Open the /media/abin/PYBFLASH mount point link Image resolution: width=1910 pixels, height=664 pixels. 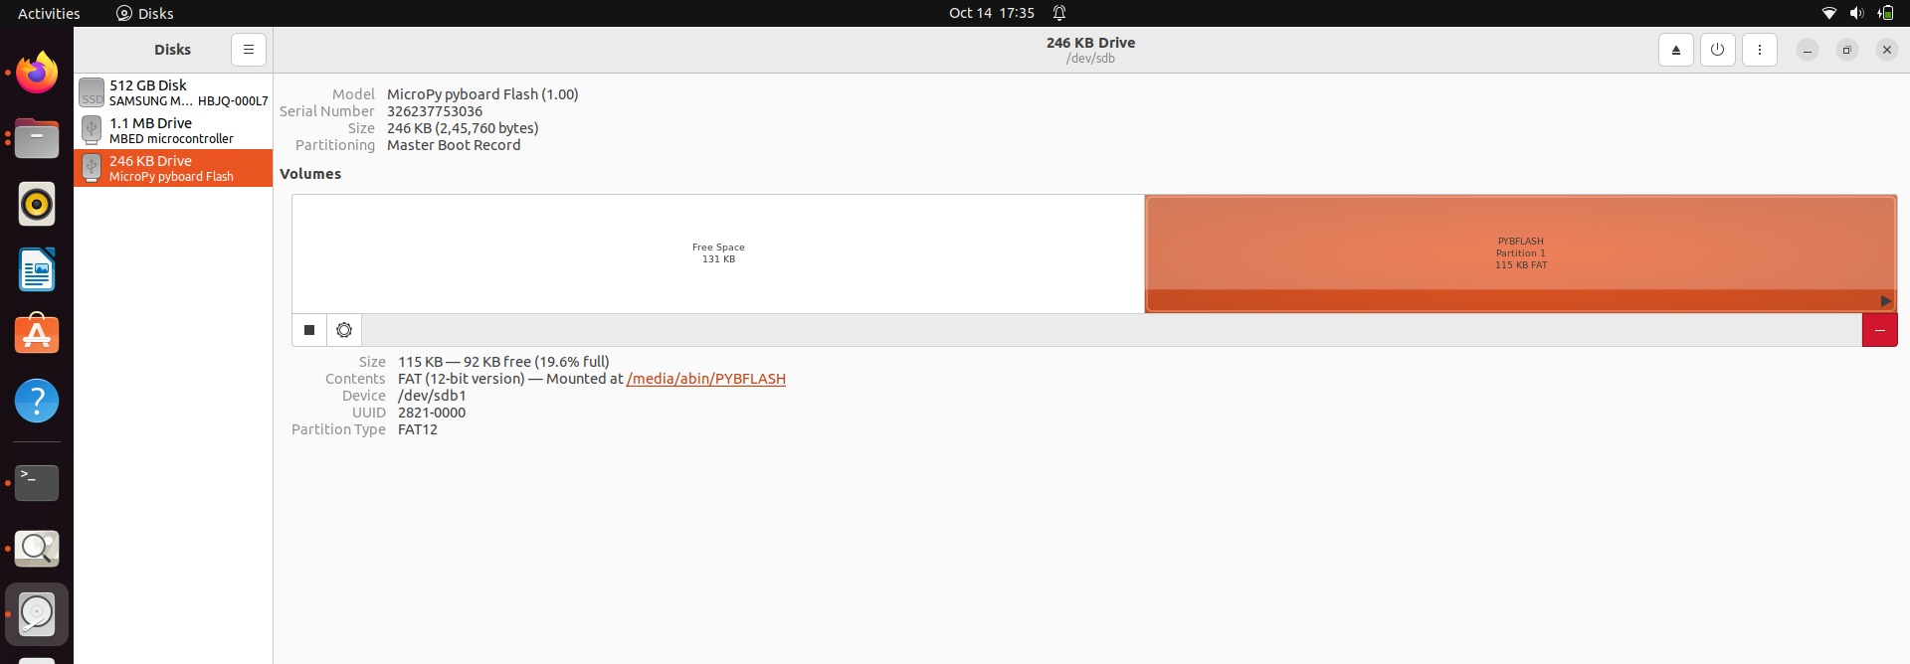[706, 379]
